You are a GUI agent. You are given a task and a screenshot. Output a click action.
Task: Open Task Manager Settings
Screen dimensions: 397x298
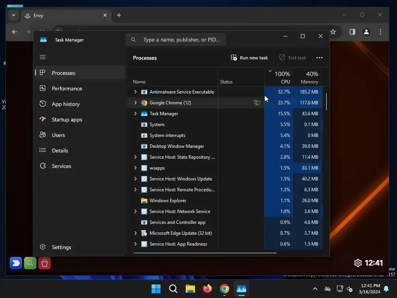[80, 247]
